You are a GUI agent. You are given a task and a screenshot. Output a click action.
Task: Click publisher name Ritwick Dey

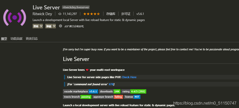tap(42, 14)
